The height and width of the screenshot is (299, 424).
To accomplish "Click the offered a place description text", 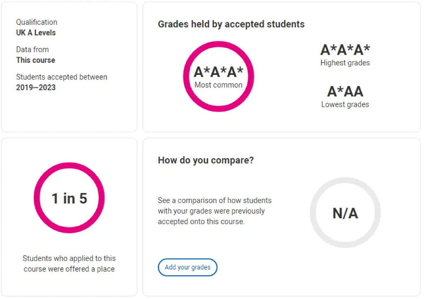I will [x=69, y=263].
